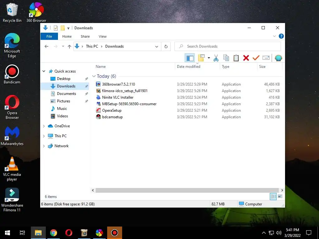The height and width of the screenshot is (239, 319).
Task: Expand the Network tree node
Action: click(44, 146)
